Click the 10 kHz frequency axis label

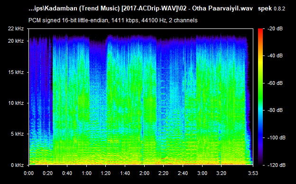tap(16, 103)
